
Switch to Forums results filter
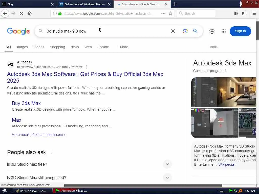103,47
